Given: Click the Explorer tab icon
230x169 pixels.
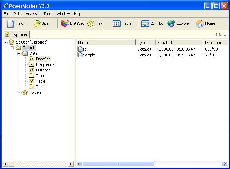Looking at the screenshot, I should (7, 34).
